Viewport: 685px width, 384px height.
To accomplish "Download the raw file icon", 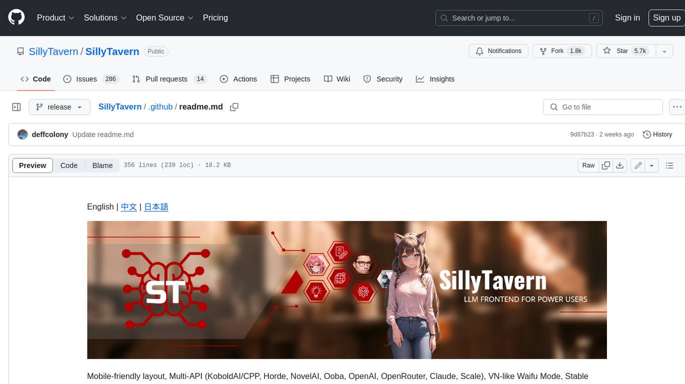I will click(x=620, y=165).
